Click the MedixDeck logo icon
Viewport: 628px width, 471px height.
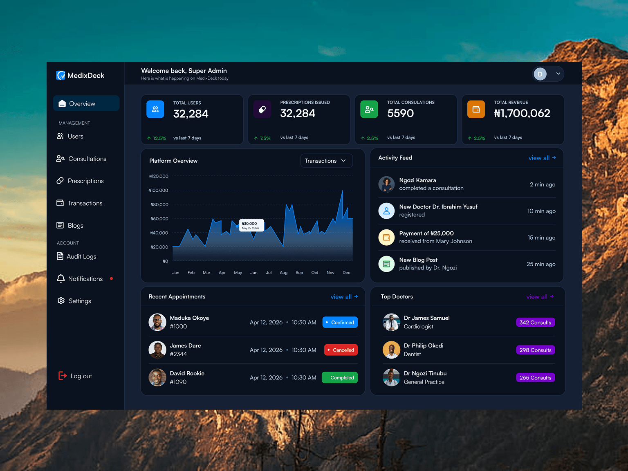coord(61,75)
